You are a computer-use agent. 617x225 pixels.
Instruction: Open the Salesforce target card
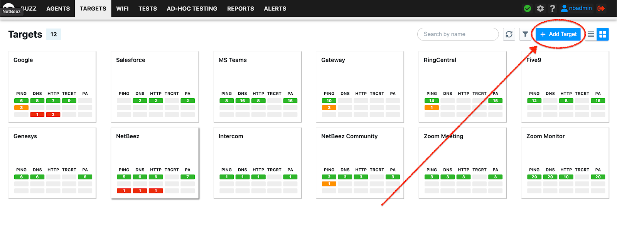click(155, 87)
